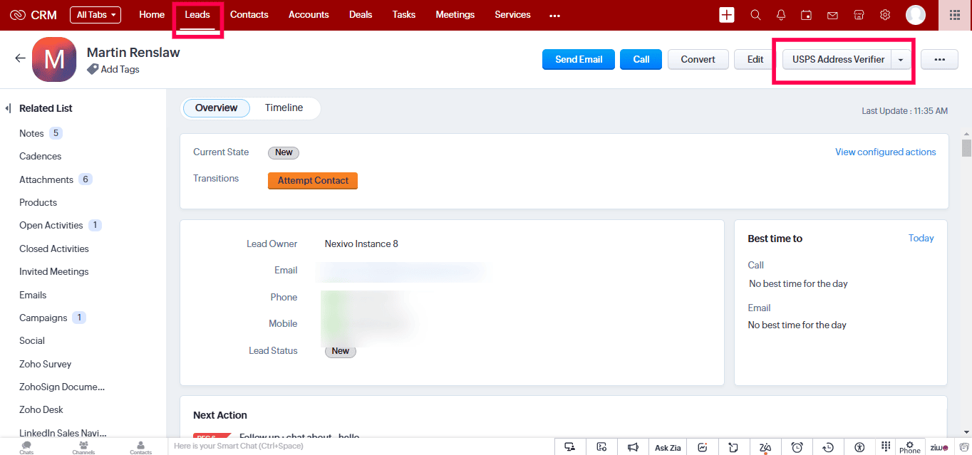This screenshot has width=972, height=455.
Task: Open the Leads module tab
Action: pyautogui.click(x=197, y=15)
